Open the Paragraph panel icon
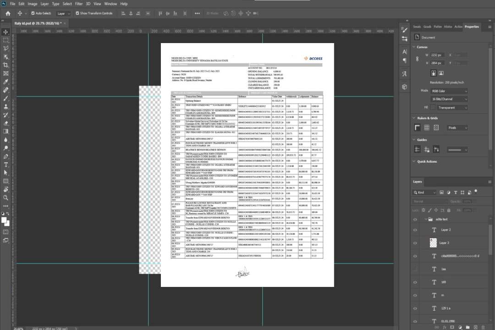 tap(405, 60)
